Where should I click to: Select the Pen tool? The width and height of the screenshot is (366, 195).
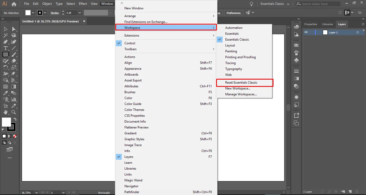[6, 42]
